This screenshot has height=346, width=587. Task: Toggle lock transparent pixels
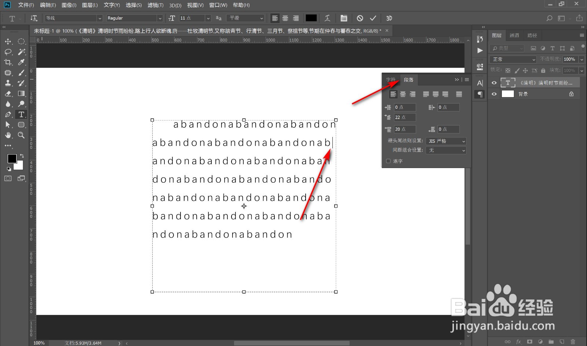click(x=508, y=70)
